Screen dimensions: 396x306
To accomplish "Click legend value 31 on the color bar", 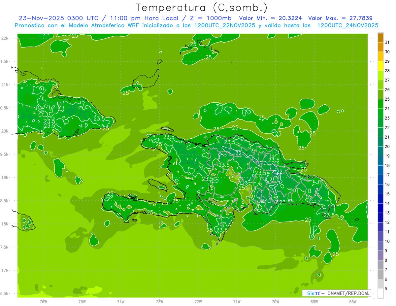I will 387,42.
